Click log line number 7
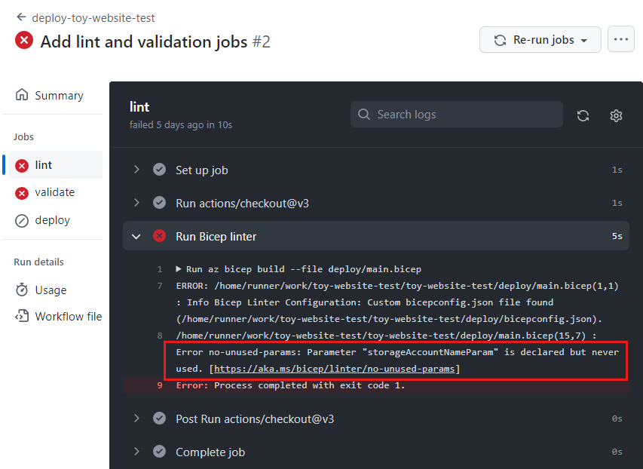The width and height of the screenshot is (643, 469). 160,286
